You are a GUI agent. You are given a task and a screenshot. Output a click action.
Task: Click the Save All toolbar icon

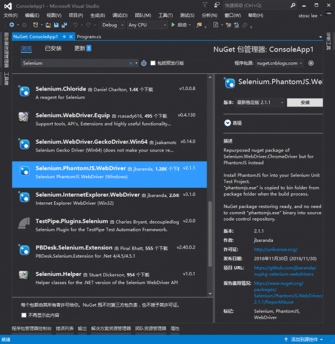[64, 25]
